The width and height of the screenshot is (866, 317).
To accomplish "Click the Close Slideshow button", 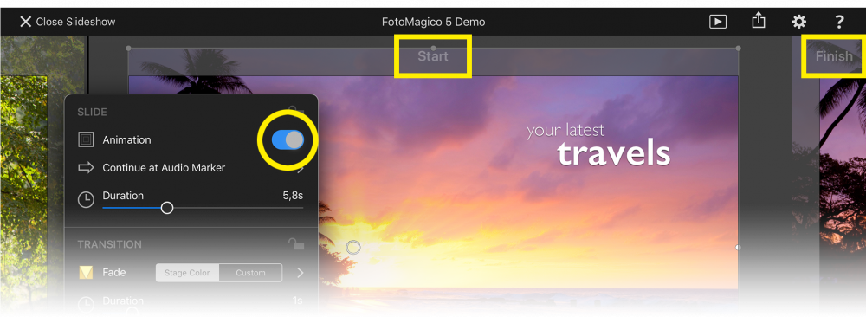I will (68, 22).
